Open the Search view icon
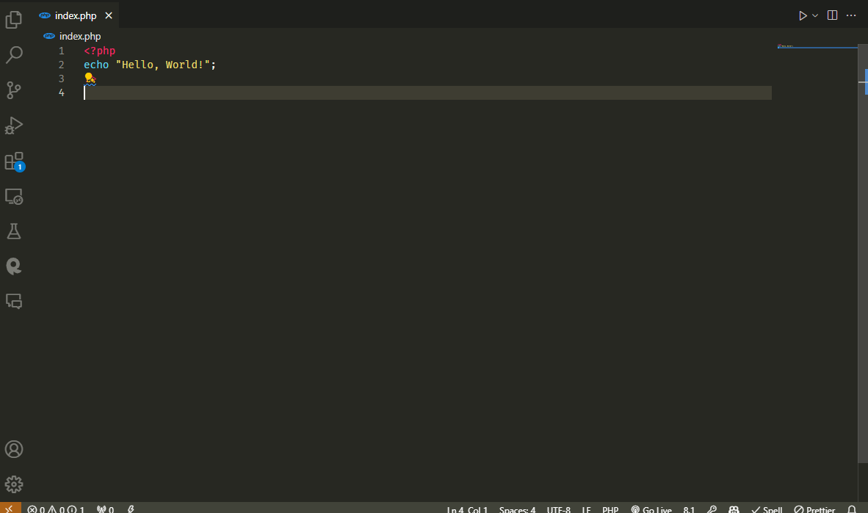This screenshot has height=513, width=868. [13, 54]
